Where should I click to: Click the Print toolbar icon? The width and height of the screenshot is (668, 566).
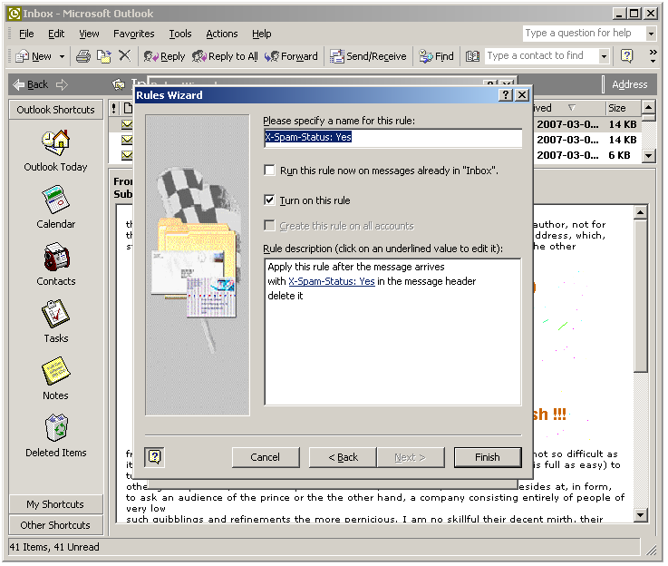point(83,56)
